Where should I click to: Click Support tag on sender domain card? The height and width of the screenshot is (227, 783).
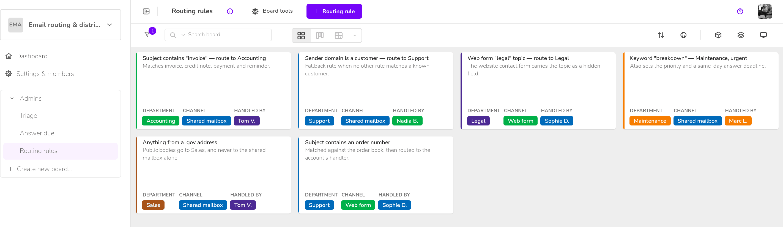point(319,121)
